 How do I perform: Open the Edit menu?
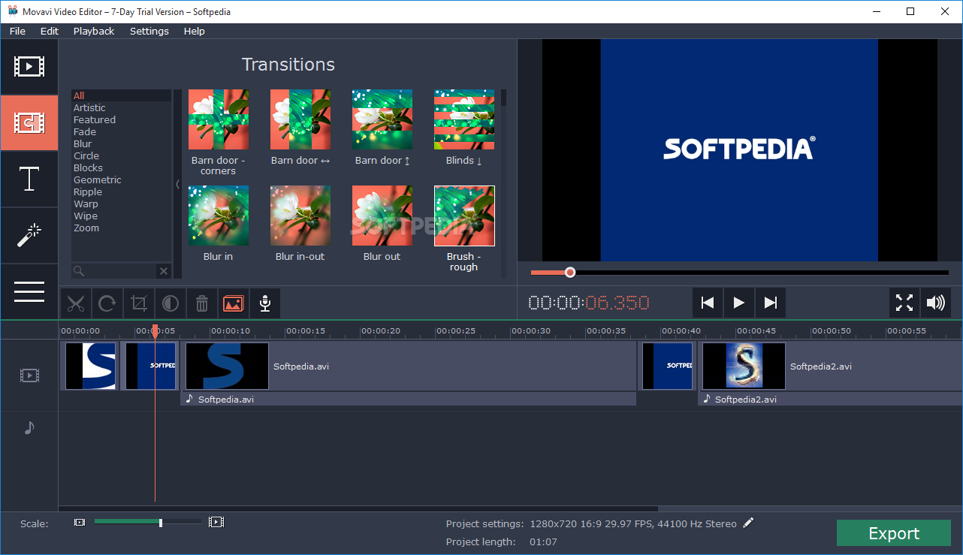(x=50, y=31)
